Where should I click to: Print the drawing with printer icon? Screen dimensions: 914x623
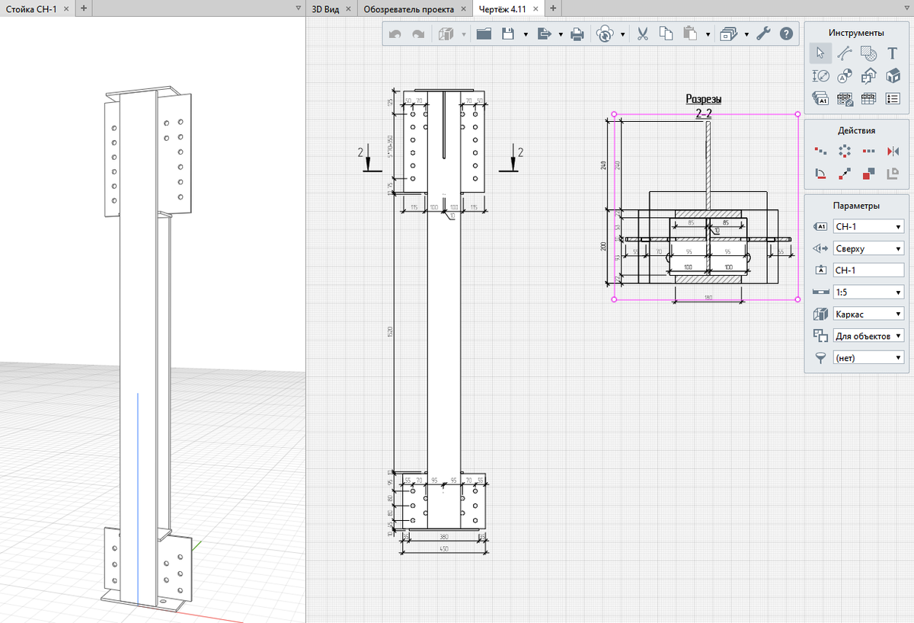click(x=578, y=34)
